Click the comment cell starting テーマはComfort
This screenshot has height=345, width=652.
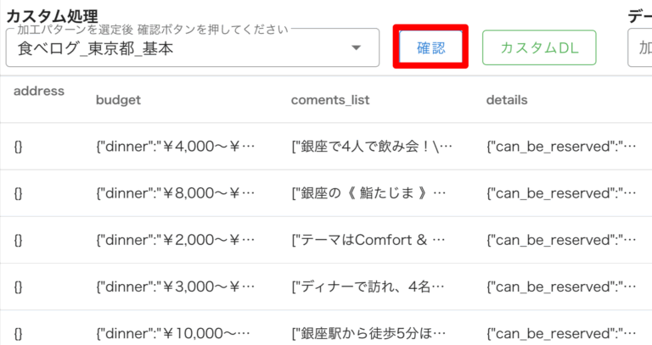[x=370, y=240]
